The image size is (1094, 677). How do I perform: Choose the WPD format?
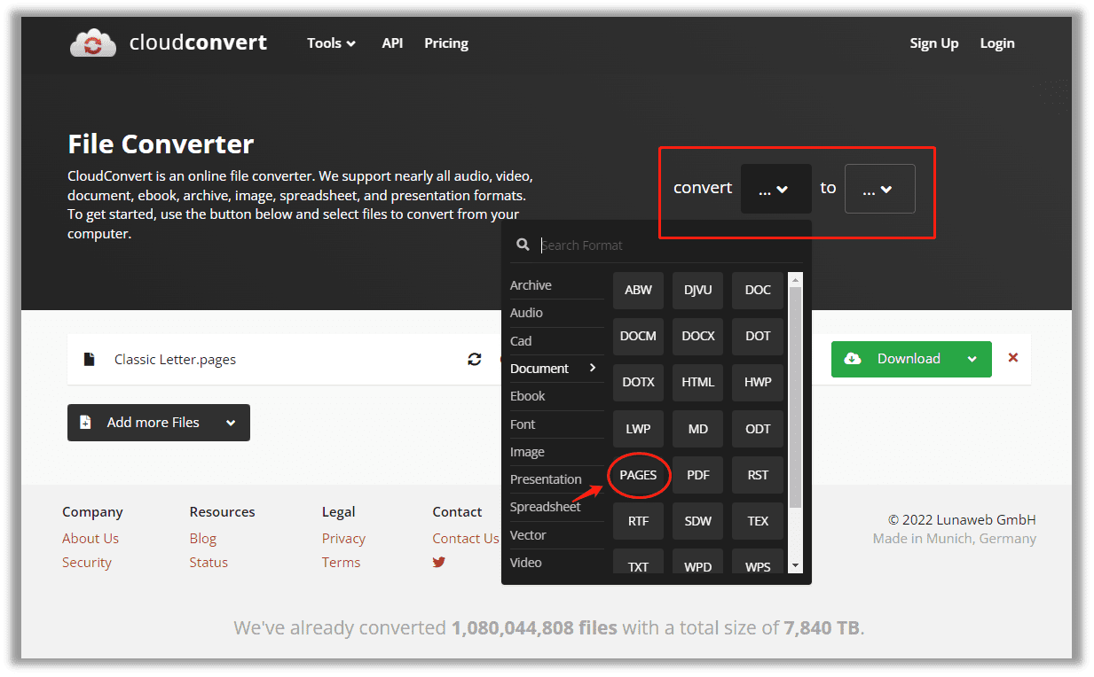coord(698,562)
